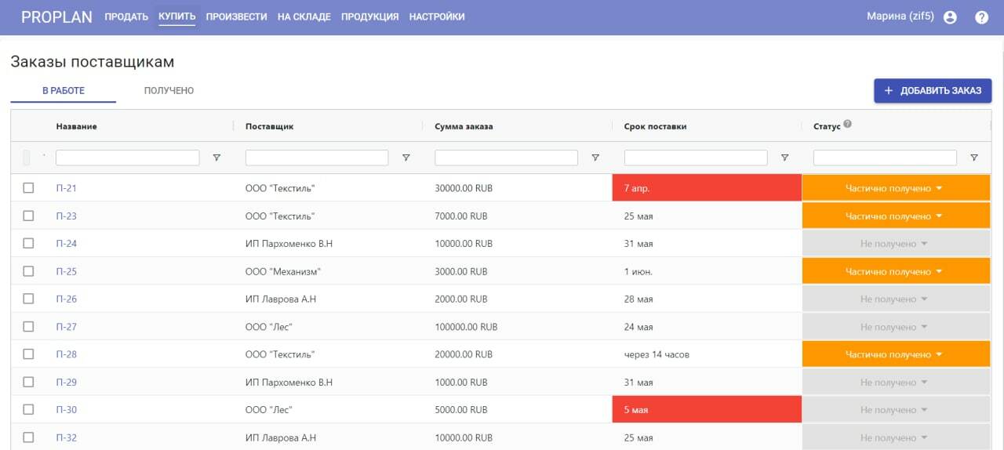Open order link П-27
The width and height of the screenshot is (1004, 450).
tap(67, 327)
